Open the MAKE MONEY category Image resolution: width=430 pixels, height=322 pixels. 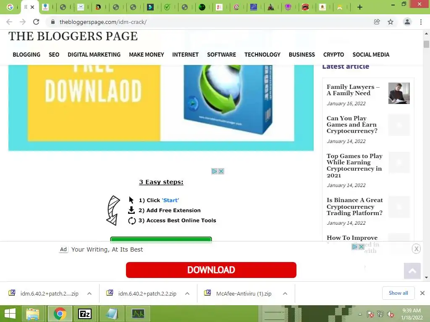pos(147,55)
